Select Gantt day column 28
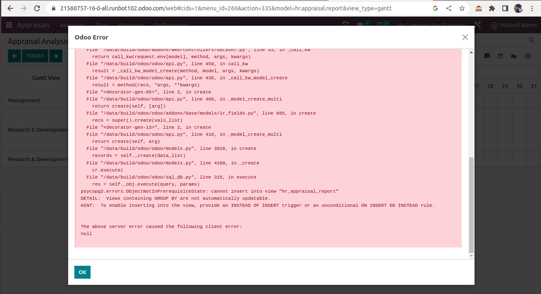 [x=490, y=86]
